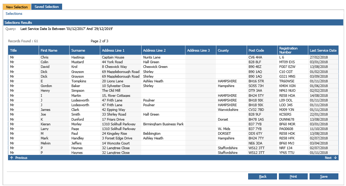346x186 pixels.
Task: Click the County column header
Action: 231,50
